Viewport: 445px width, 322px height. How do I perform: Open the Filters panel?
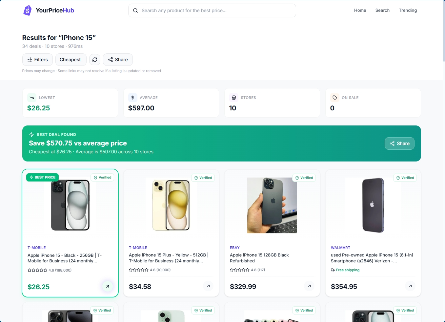(37, 60)
